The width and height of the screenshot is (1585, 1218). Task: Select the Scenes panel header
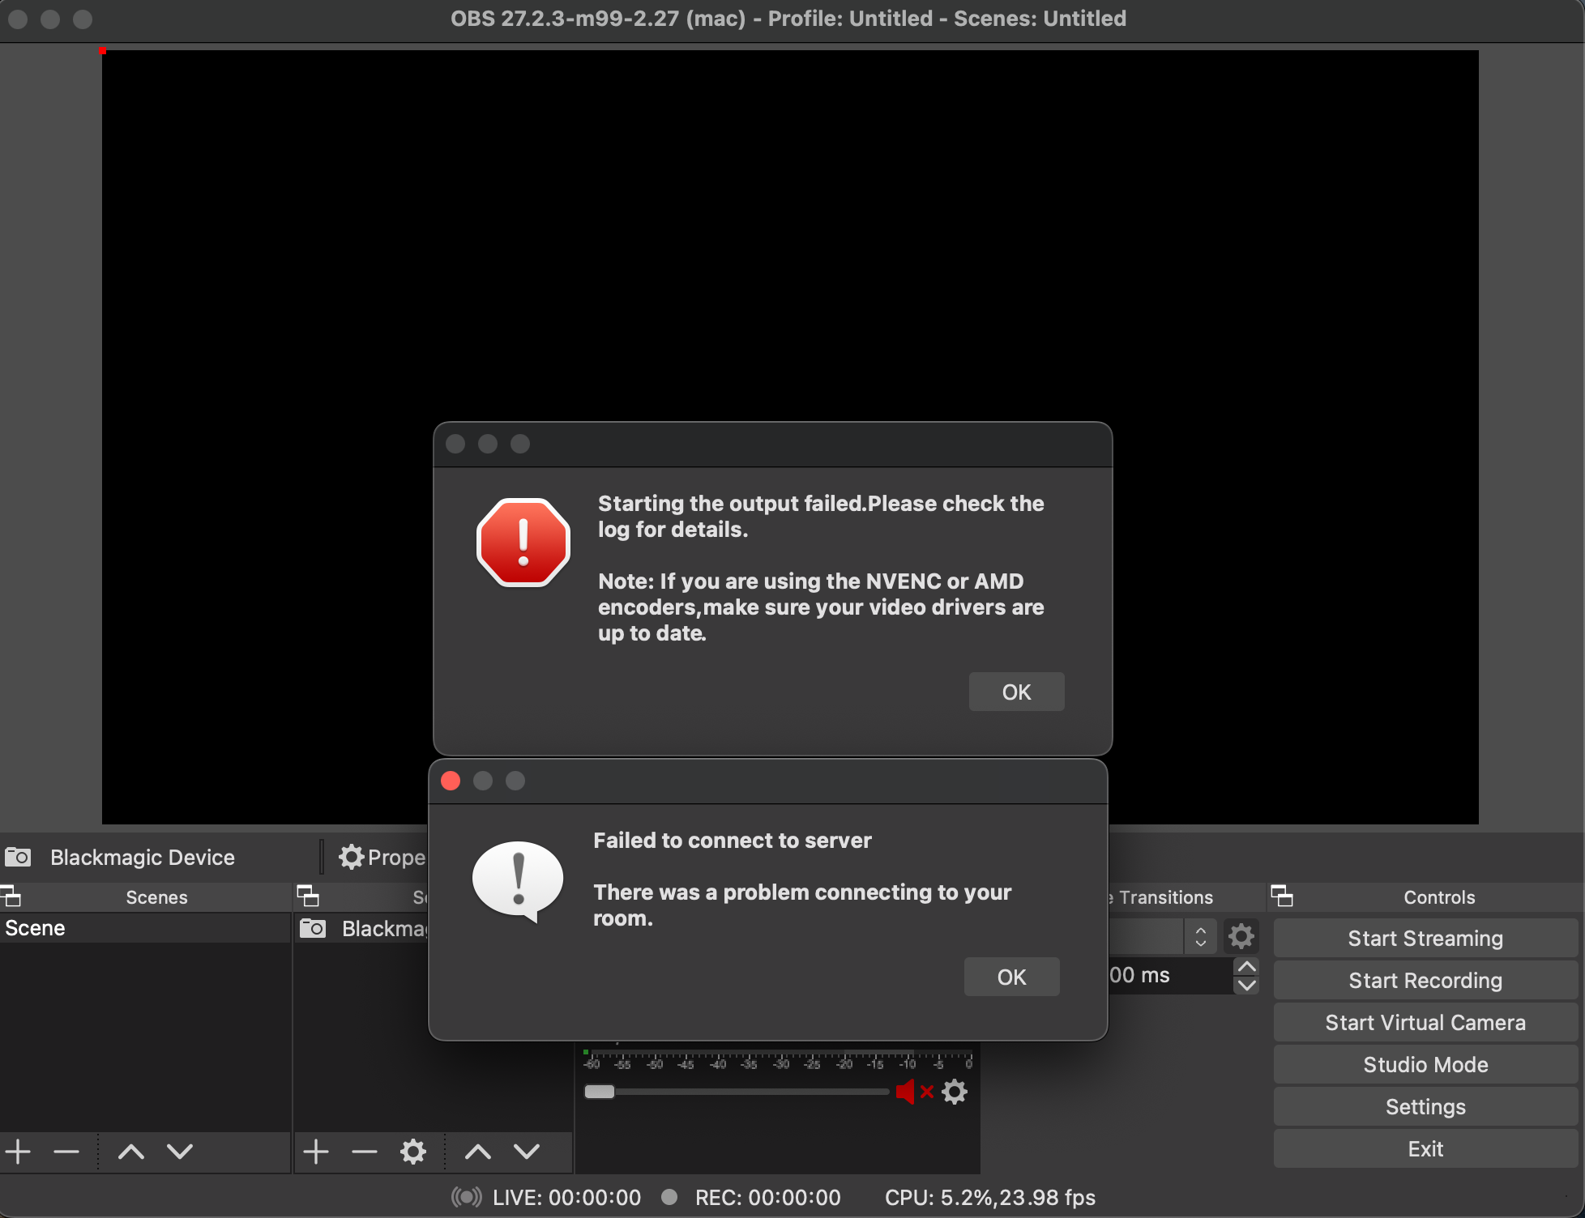156,896
